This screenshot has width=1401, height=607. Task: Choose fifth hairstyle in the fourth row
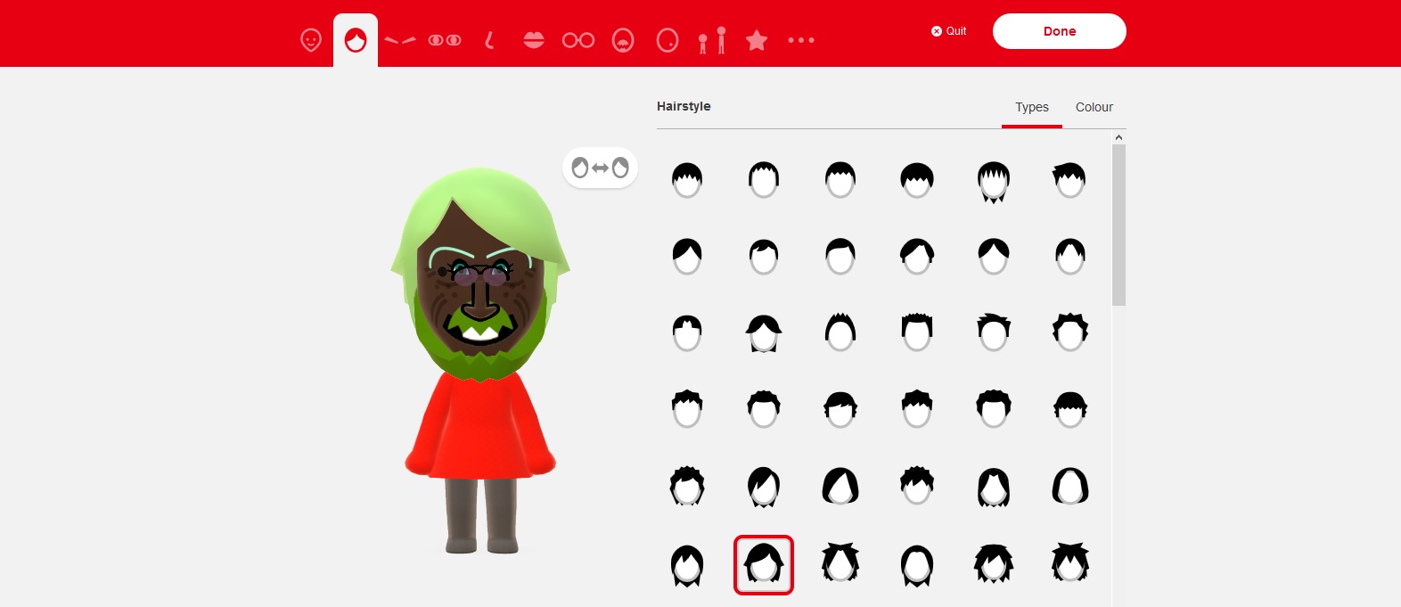[x=994, y=409]
